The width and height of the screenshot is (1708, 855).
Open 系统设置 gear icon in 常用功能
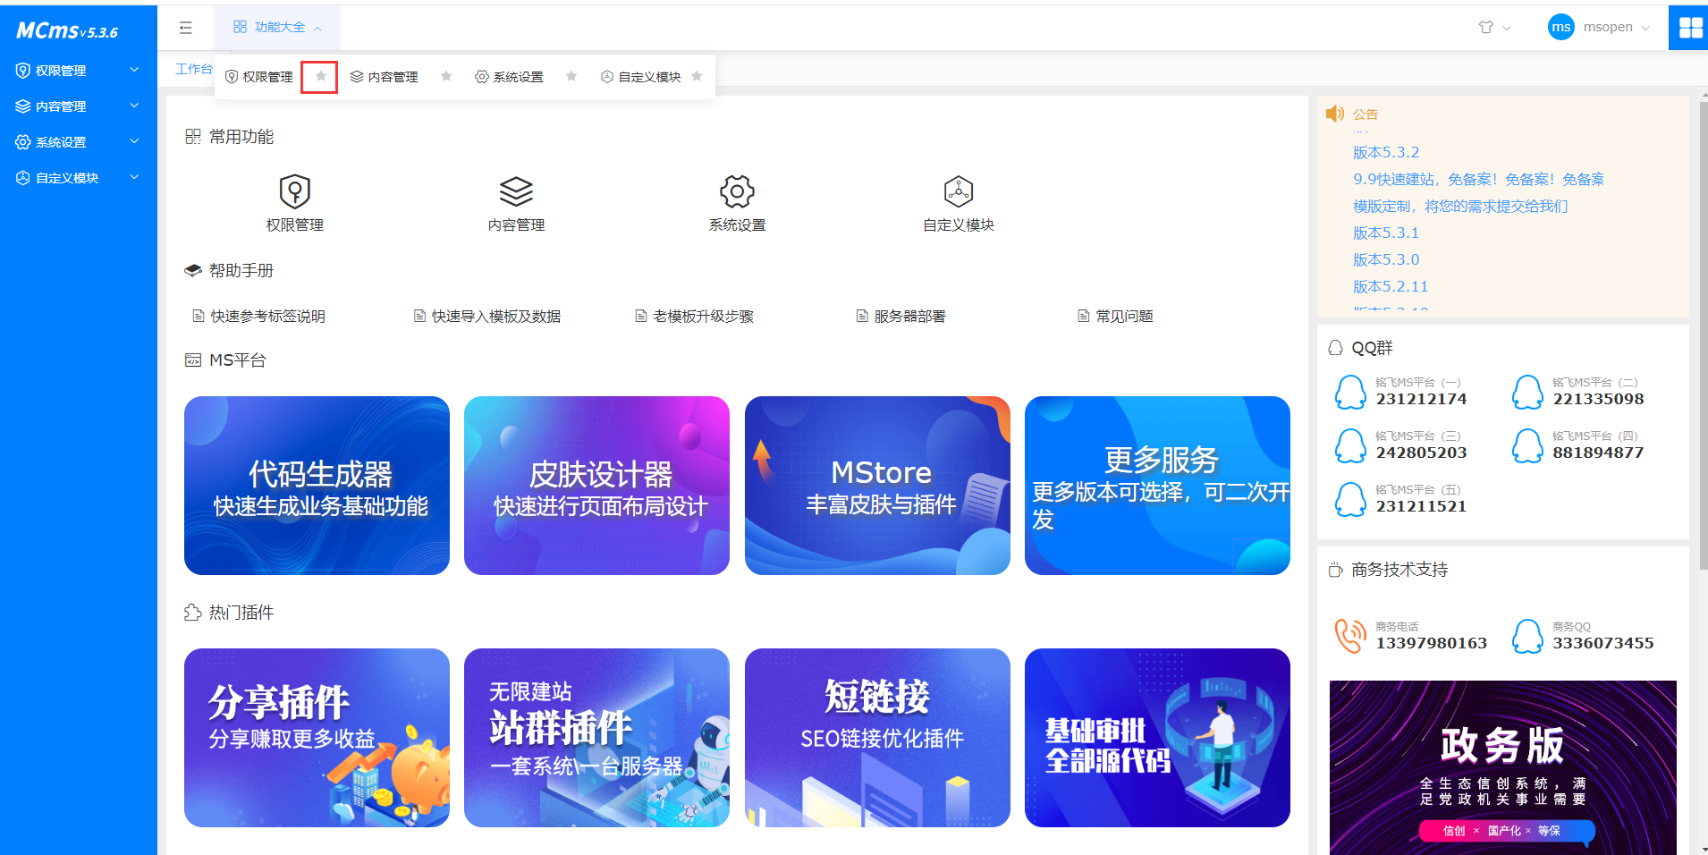[x=737, y=191]
